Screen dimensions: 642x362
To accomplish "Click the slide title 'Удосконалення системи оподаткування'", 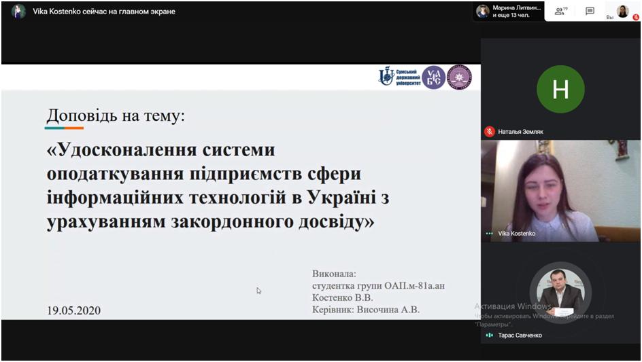I will pyautogui.click(x=204, y=185).
